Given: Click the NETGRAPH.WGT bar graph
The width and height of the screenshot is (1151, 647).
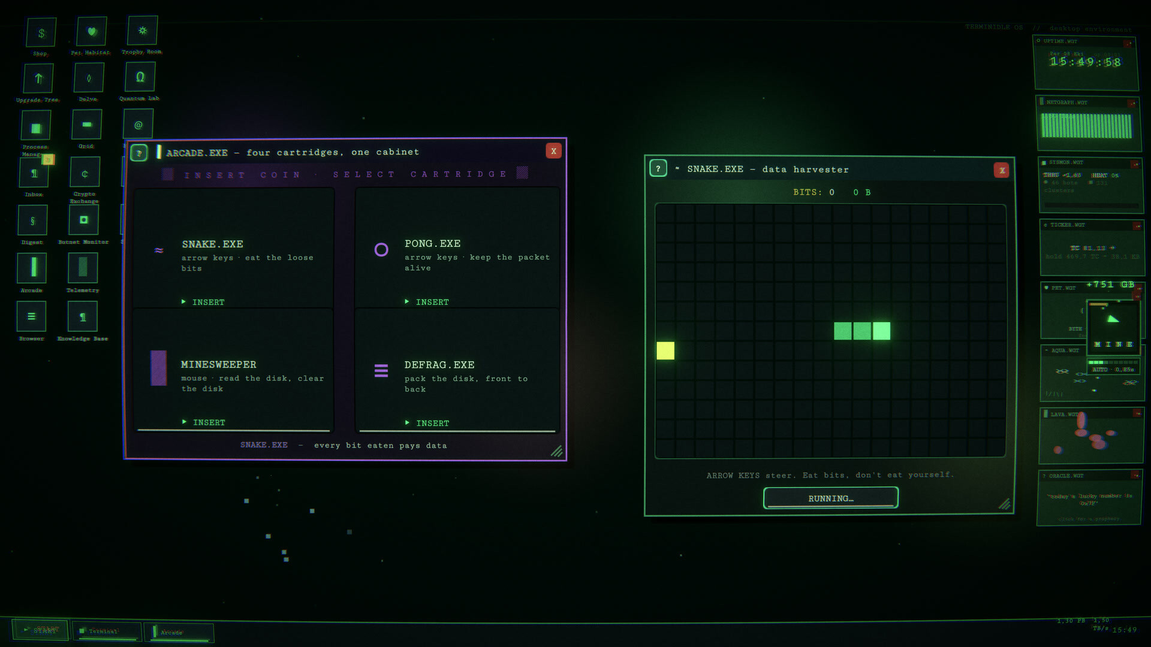Looking at the screenshot, I should pos(1086,126).
